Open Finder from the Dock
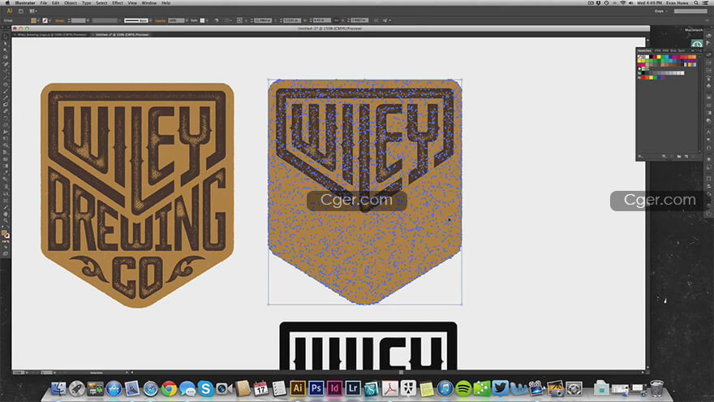This screenshot has width=714, height=402. pos(58,388)
